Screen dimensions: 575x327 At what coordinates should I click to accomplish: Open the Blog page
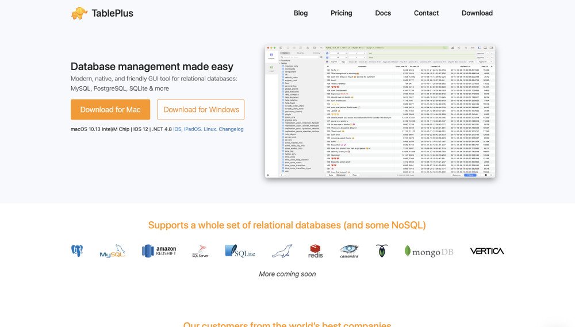[x=301, y=13]
